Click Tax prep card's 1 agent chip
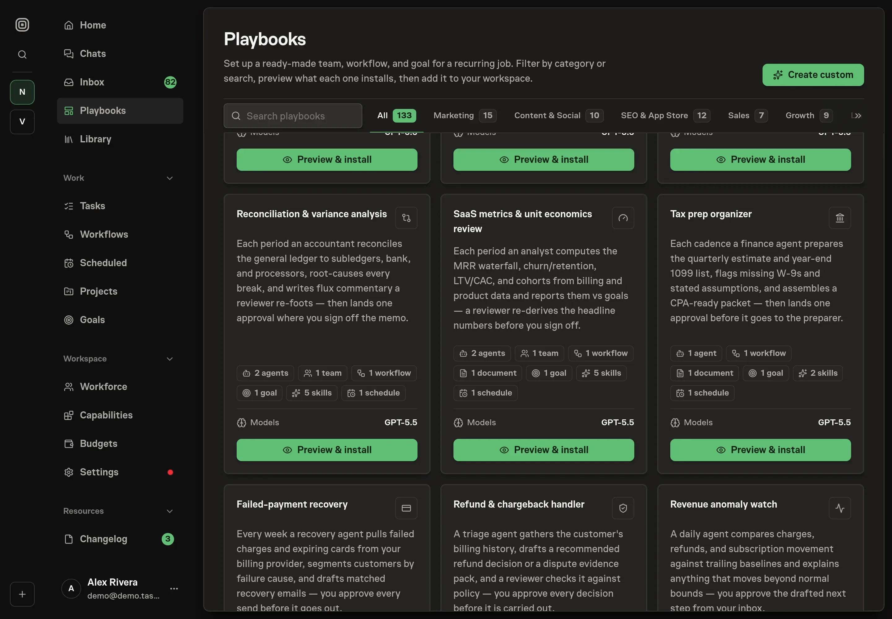Viewport: 892px width, 619px height. [696, 353]
